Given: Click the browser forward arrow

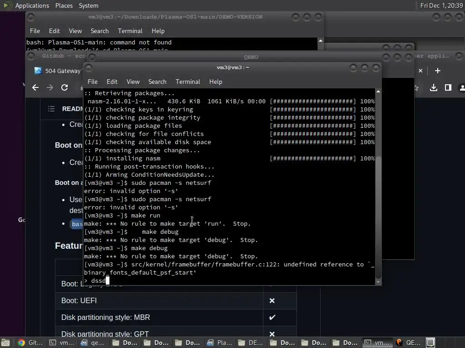Looking at the screenshot, I should [50, 87].
